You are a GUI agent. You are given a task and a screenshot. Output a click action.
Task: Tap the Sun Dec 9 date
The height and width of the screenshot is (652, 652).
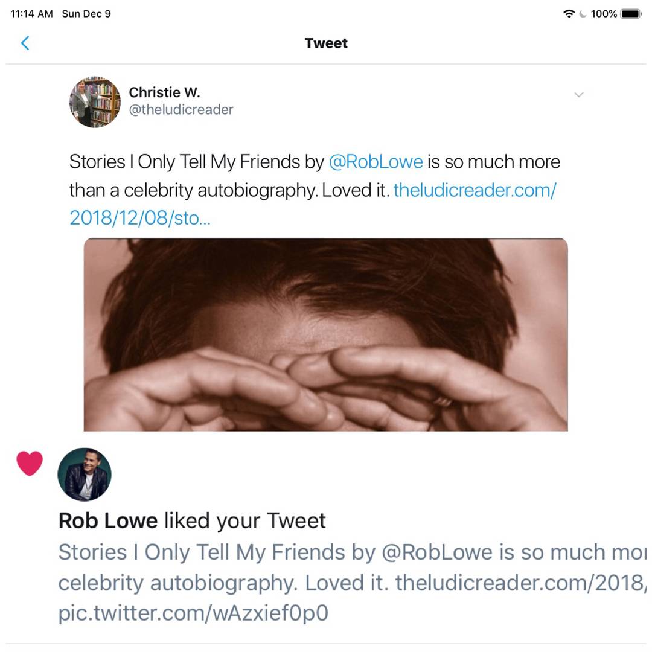[x=86, y=14]
